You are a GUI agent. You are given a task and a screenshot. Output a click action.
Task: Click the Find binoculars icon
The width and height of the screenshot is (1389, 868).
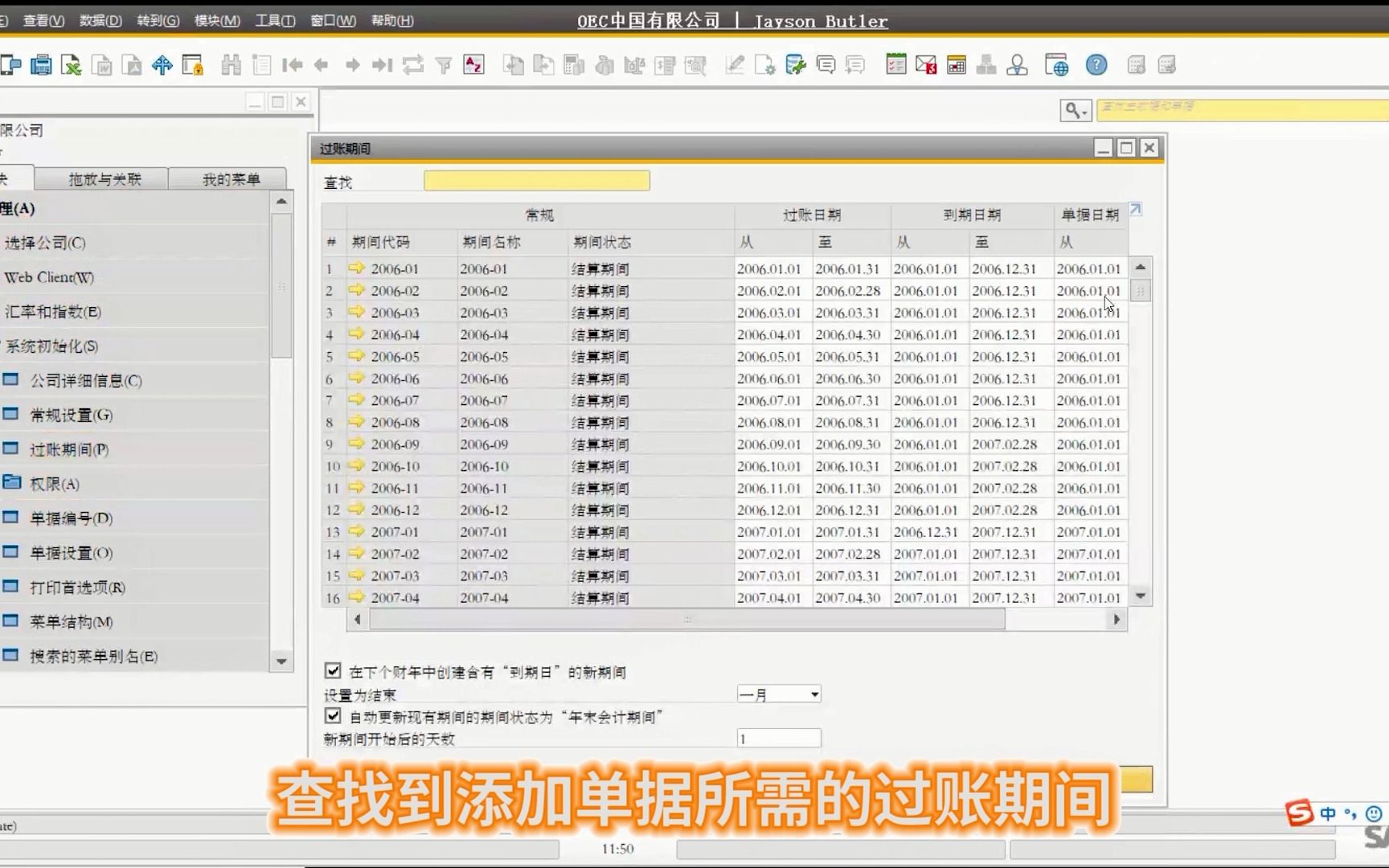click(231, 65)
